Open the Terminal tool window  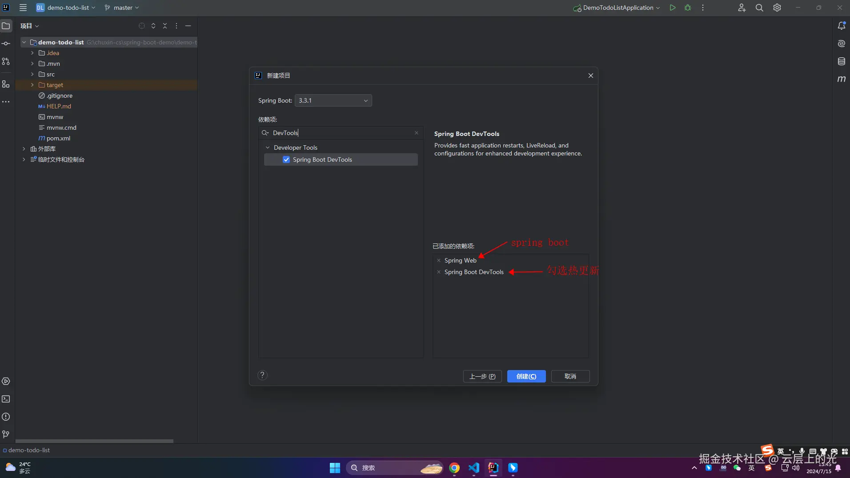[x=6, y=399]
